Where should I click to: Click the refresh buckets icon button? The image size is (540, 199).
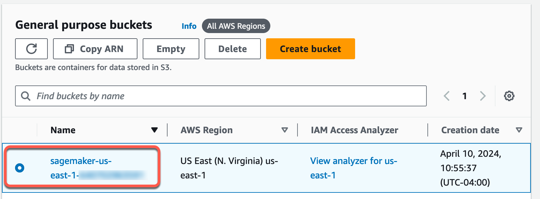click(31, 49)
